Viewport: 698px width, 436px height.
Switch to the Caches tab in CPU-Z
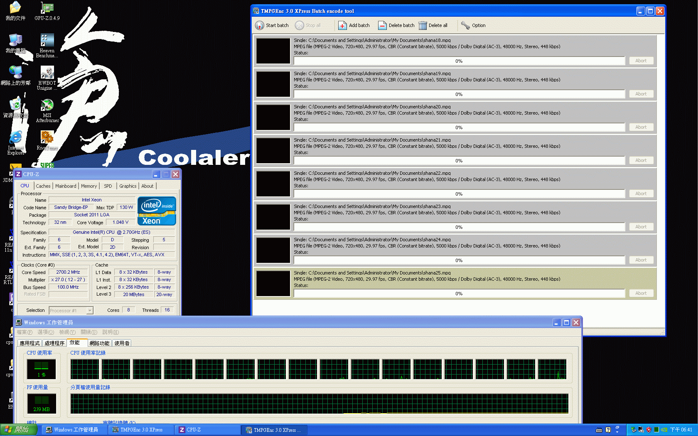(43, 186)
